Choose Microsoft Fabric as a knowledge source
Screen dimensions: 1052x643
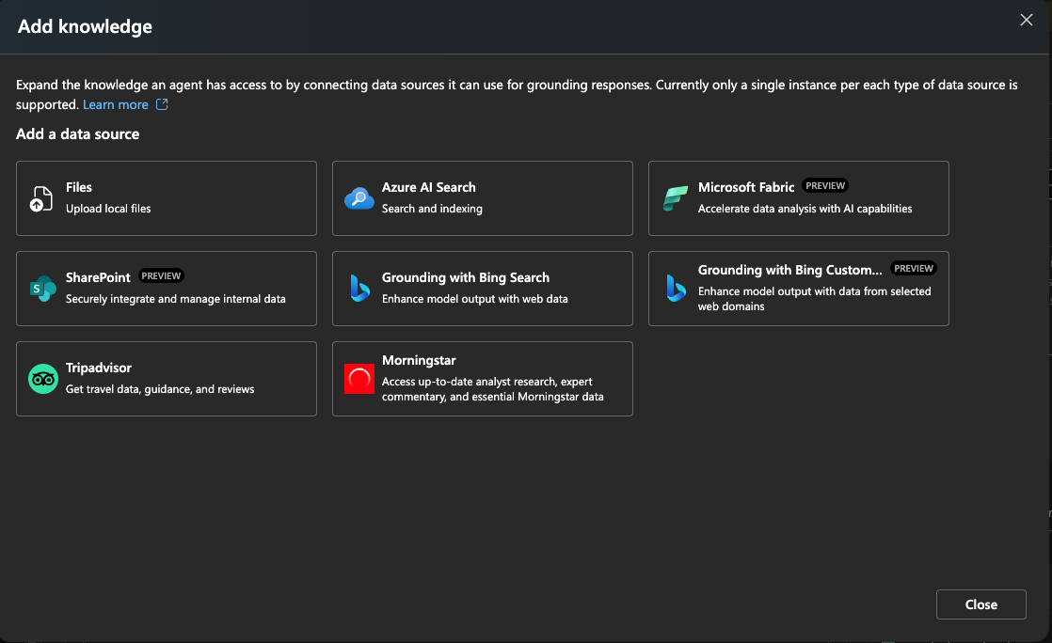[x=798, y=197]
